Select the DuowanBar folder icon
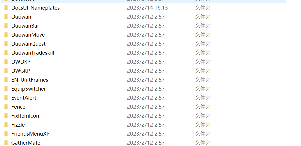Viewport: 301px width, 146px height. tap(6, 26)
